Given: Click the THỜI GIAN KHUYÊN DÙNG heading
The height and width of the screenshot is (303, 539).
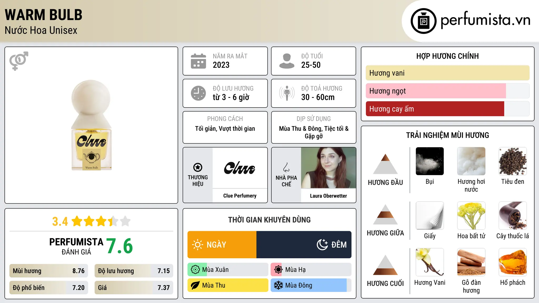Looking at the screenshot, I should 269,220.
